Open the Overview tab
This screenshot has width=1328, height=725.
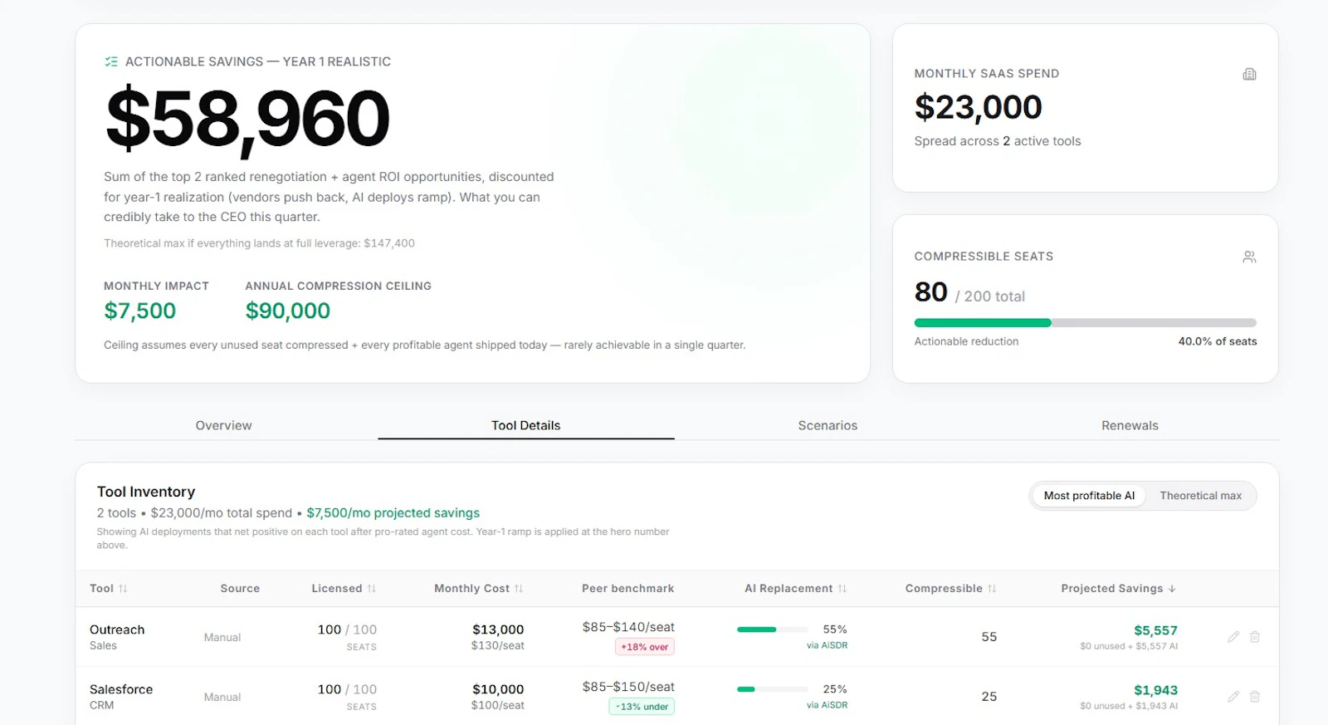(x=224, y=425)
